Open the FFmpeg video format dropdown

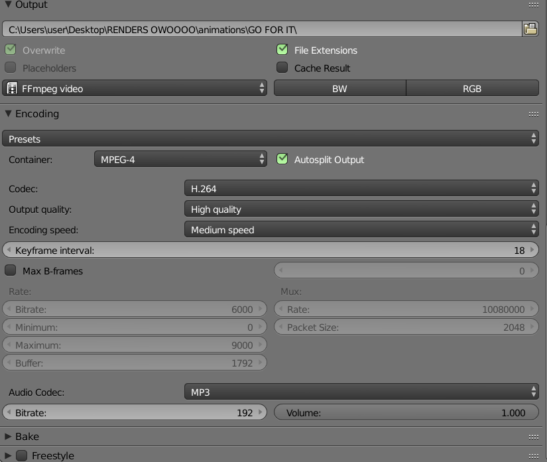pos(133,87)
